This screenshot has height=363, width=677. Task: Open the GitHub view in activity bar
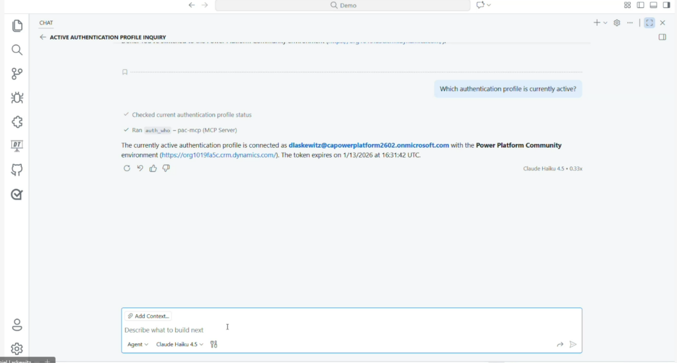[x=17, y=170]
